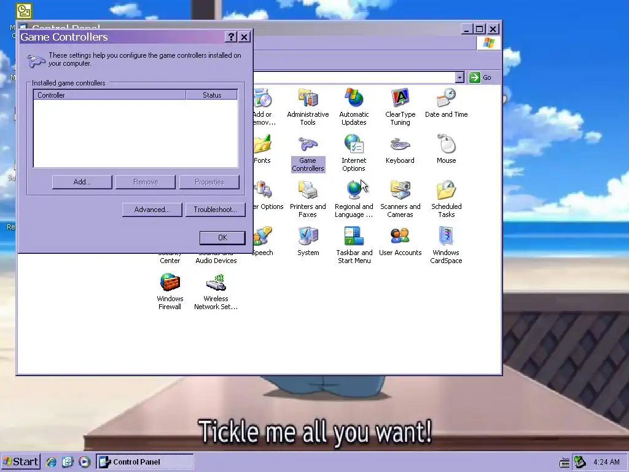Open User Accounts icon

pos(400,241)
